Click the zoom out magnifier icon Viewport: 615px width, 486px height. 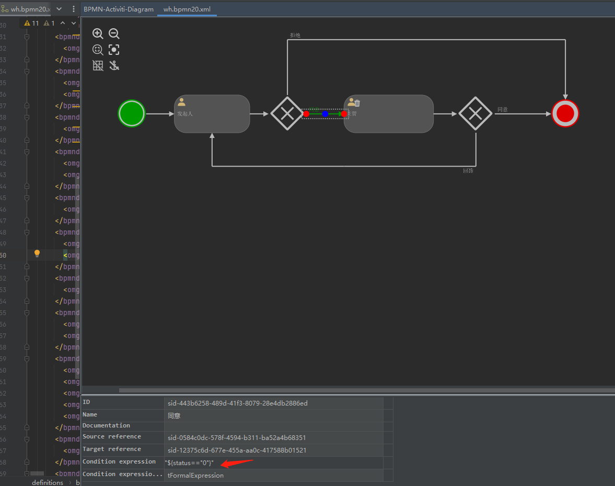click(114, 34)
